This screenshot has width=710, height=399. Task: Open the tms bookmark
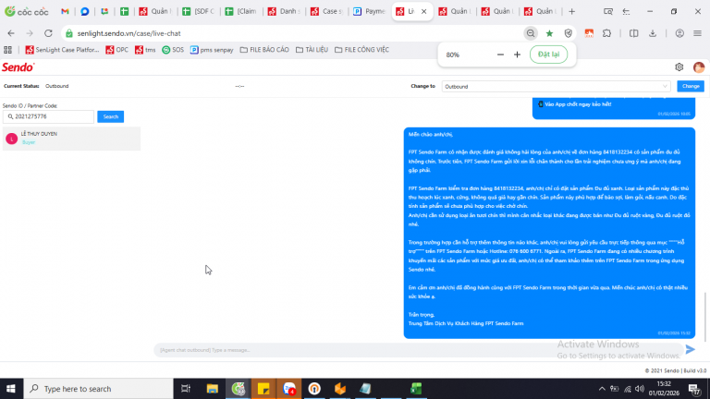[x=145, y=50]
